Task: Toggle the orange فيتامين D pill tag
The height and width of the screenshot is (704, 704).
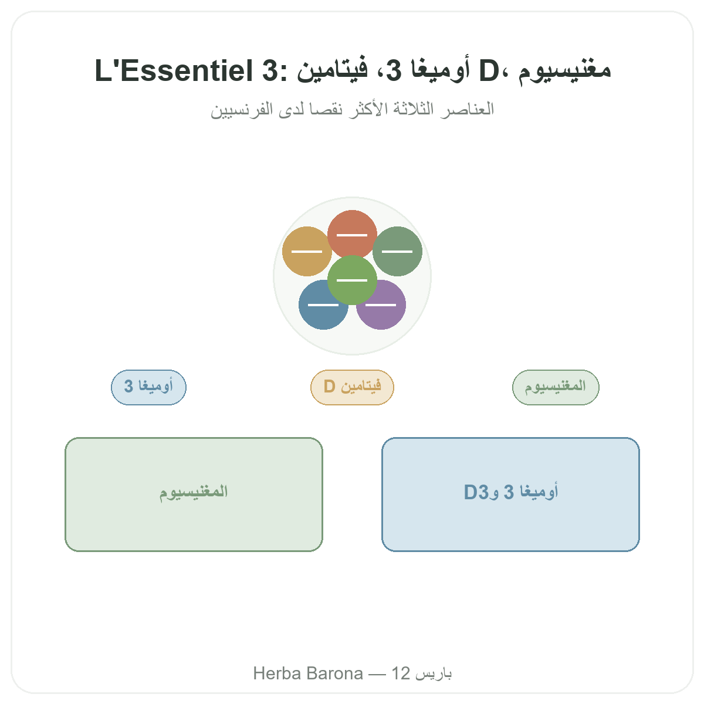Action: tap(352, 387)
